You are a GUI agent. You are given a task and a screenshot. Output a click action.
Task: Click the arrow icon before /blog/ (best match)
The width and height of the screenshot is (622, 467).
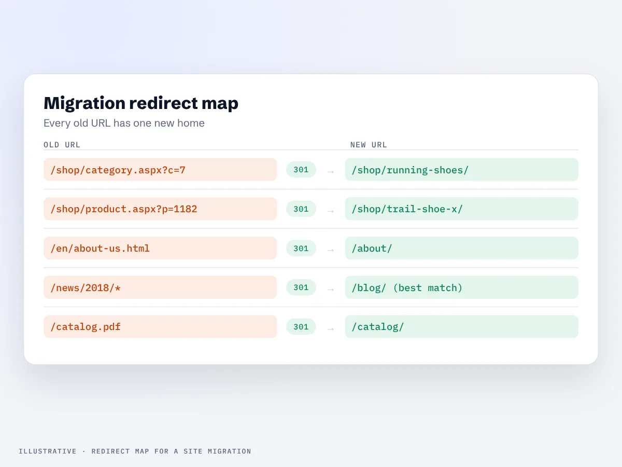pos(331,290)
